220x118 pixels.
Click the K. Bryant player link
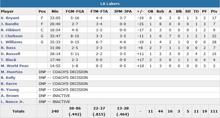pyautogui.click(x=10, y=18)
